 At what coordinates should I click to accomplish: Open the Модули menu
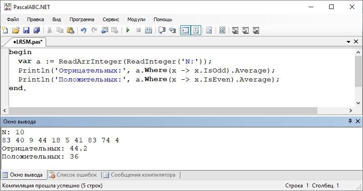pos(137,20)
